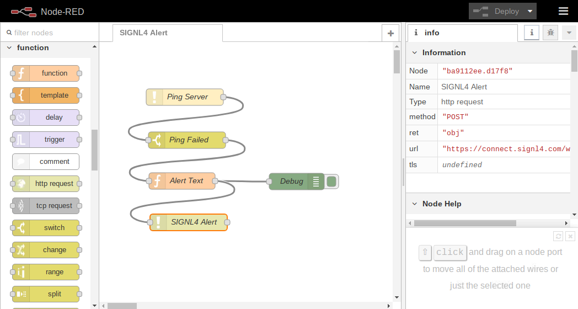This screenshot has height=309, width=578.
Task: Select the function node in palette
Action: click(46, 73)
